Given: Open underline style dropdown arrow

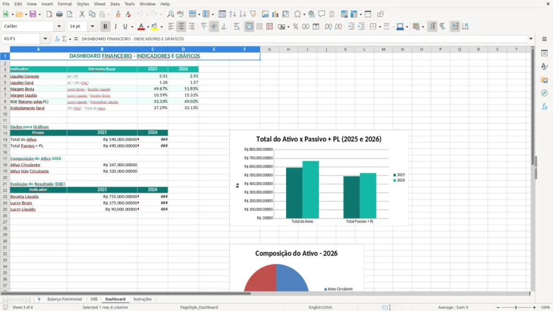Looking at the screenshot, I should [x=132, y=26].
